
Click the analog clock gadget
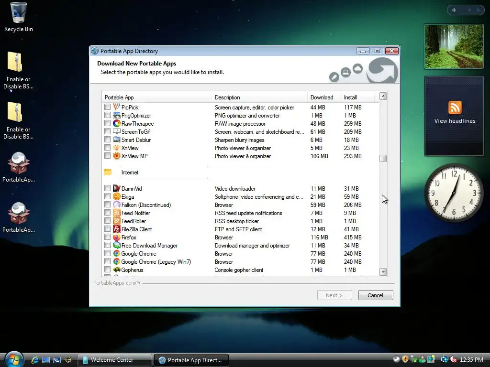pyautogui.click(x=454, y=192)
